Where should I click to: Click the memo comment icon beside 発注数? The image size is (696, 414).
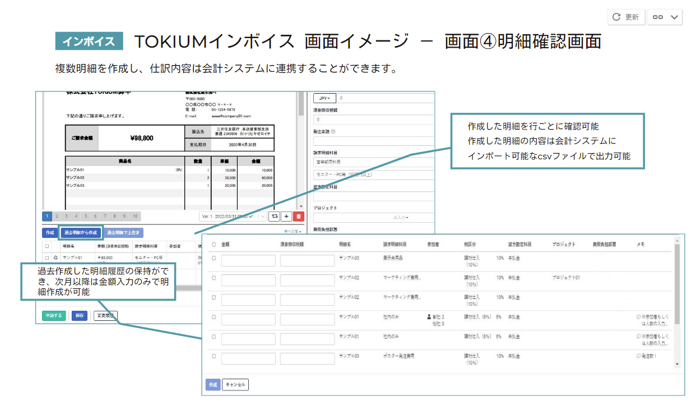(x=638, y=356)
